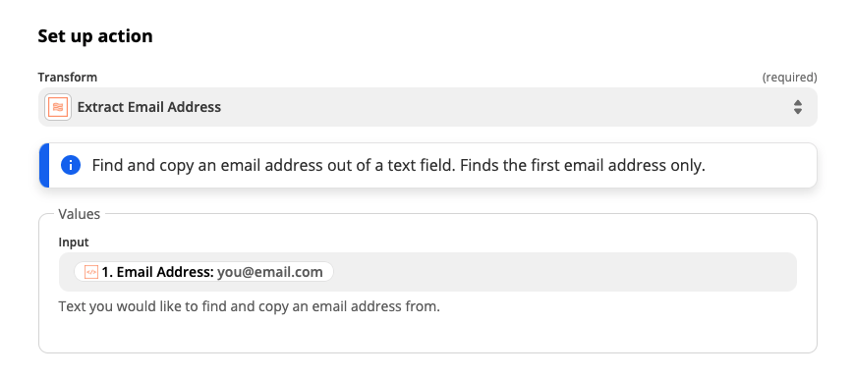The width and height of the screenshot is (853, 378).
Task: Click the (required) indicator text
Action: [789, 78]
